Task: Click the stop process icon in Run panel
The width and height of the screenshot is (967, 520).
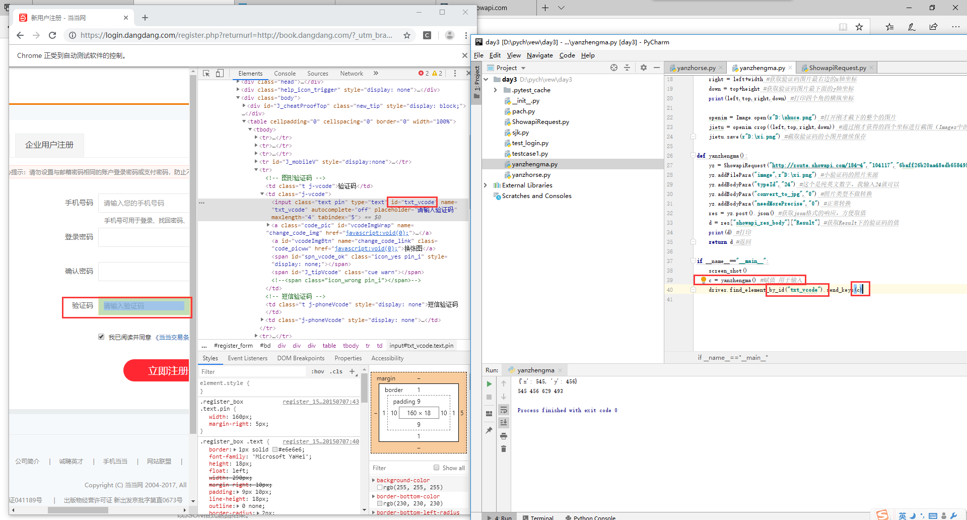Action: [489, 397]
